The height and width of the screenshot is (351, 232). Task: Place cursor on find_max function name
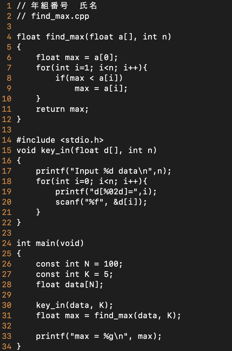[x=65, y=37]
